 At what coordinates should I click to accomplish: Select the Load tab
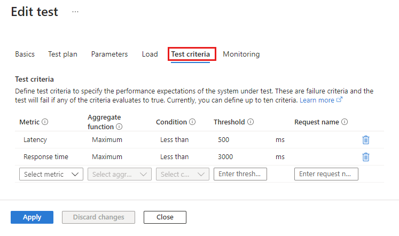click(x=150, y=54)
